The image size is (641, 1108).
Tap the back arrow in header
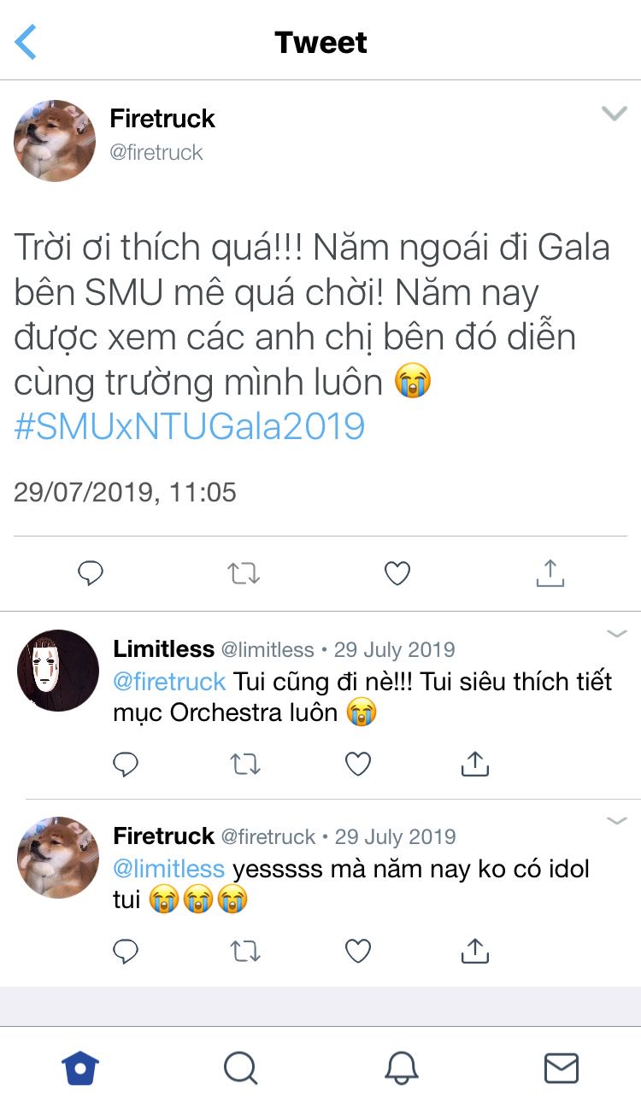tap(26, 42)
